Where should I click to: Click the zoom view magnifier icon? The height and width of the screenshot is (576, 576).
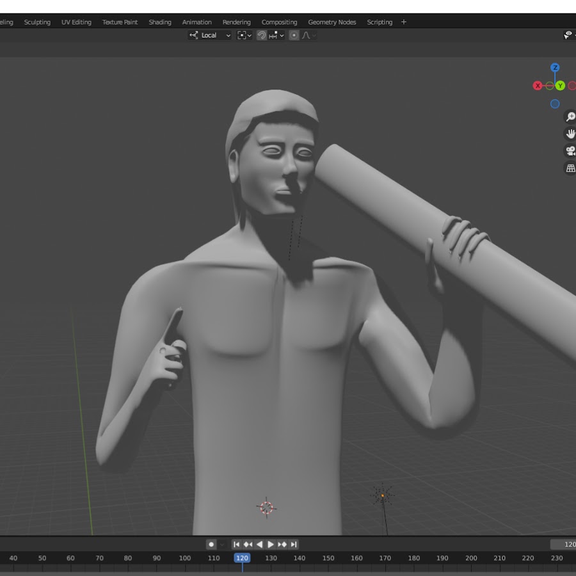click(570, 117)
